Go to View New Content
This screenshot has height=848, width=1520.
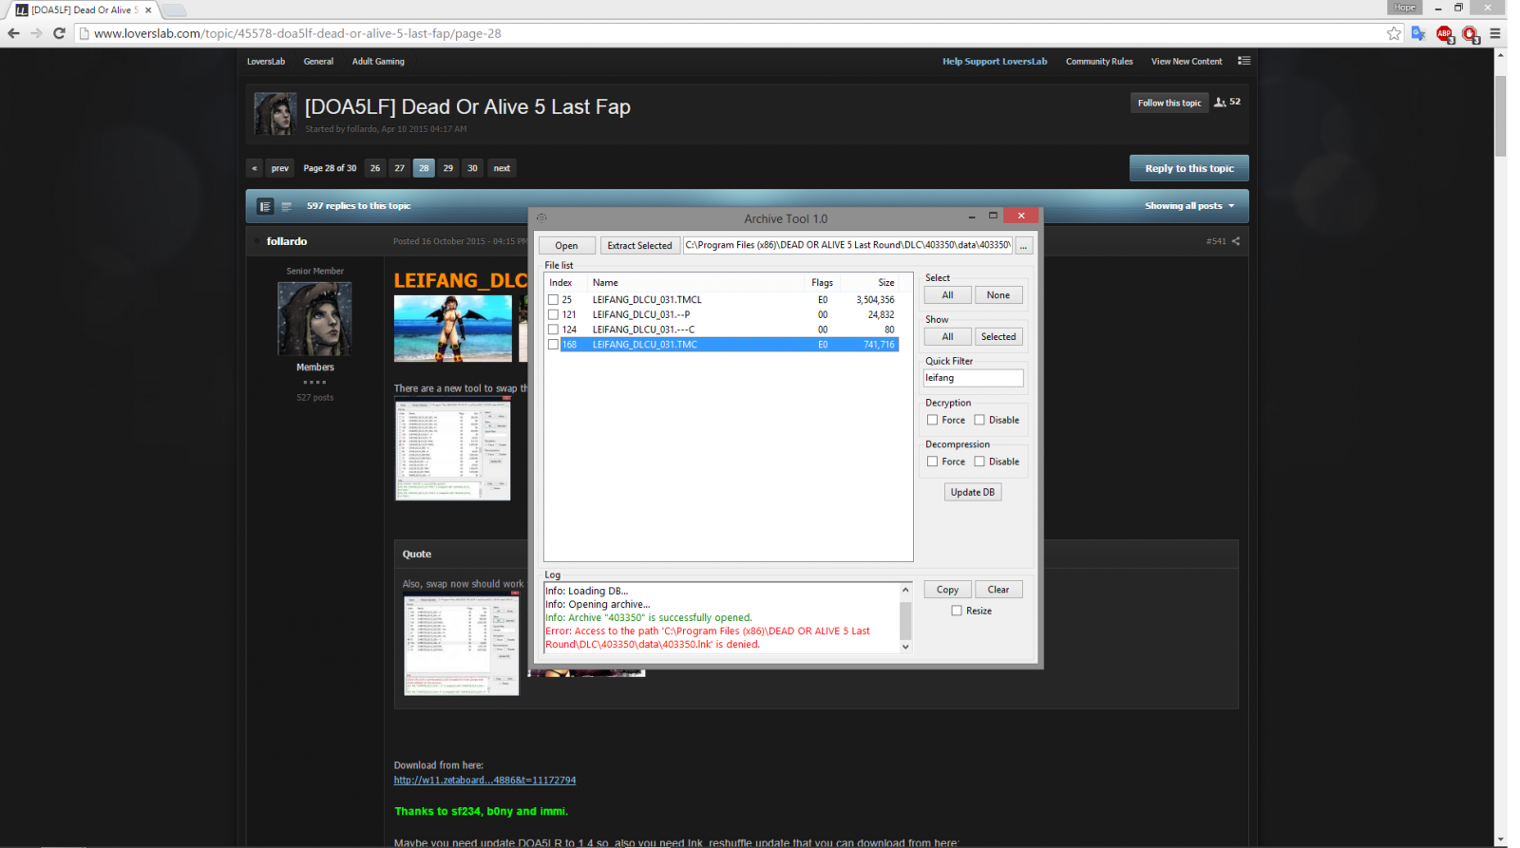[x=1187, y=62]
